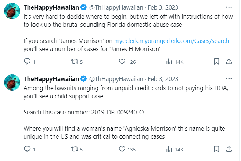Like the first tweet with 126 likes
This screenshot has width=241, height=161.
pos(123,62)
